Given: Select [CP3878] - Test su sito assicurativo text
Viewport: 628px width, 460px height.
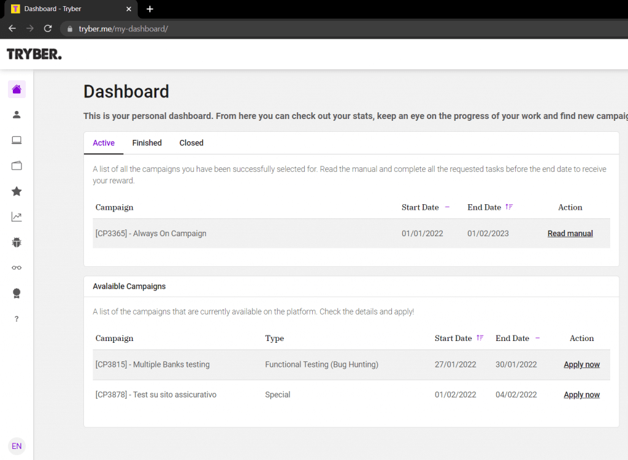Looking at the screenshot, I should click(156, 395).
